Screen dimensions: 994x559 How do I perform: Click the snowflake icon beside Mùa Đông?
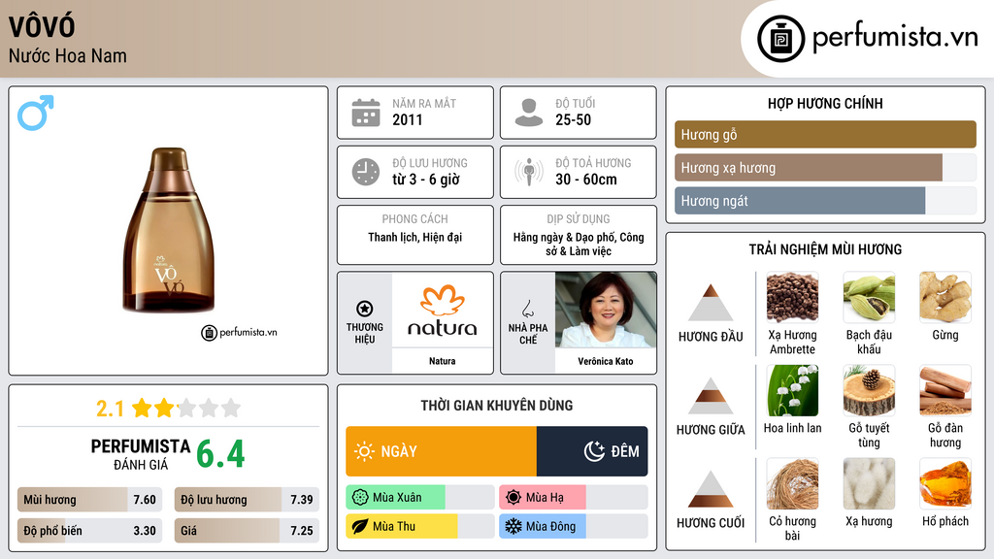pos(514,527)
